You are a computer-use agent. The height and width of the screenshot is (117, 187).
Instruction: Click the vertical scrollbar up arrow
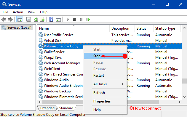184,28
